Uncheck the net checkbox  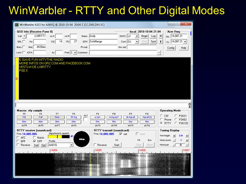(x=121, y=134)
